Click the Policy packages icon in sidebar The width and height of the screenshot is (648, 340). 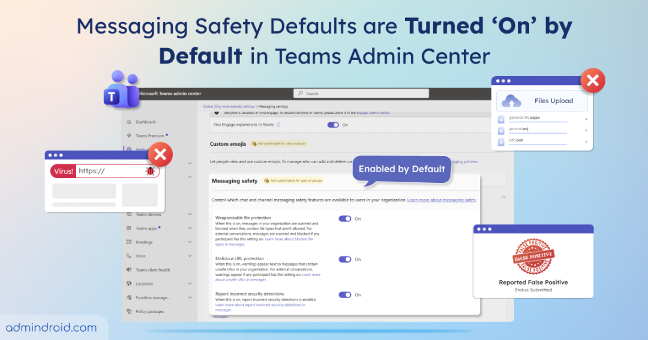129,311
